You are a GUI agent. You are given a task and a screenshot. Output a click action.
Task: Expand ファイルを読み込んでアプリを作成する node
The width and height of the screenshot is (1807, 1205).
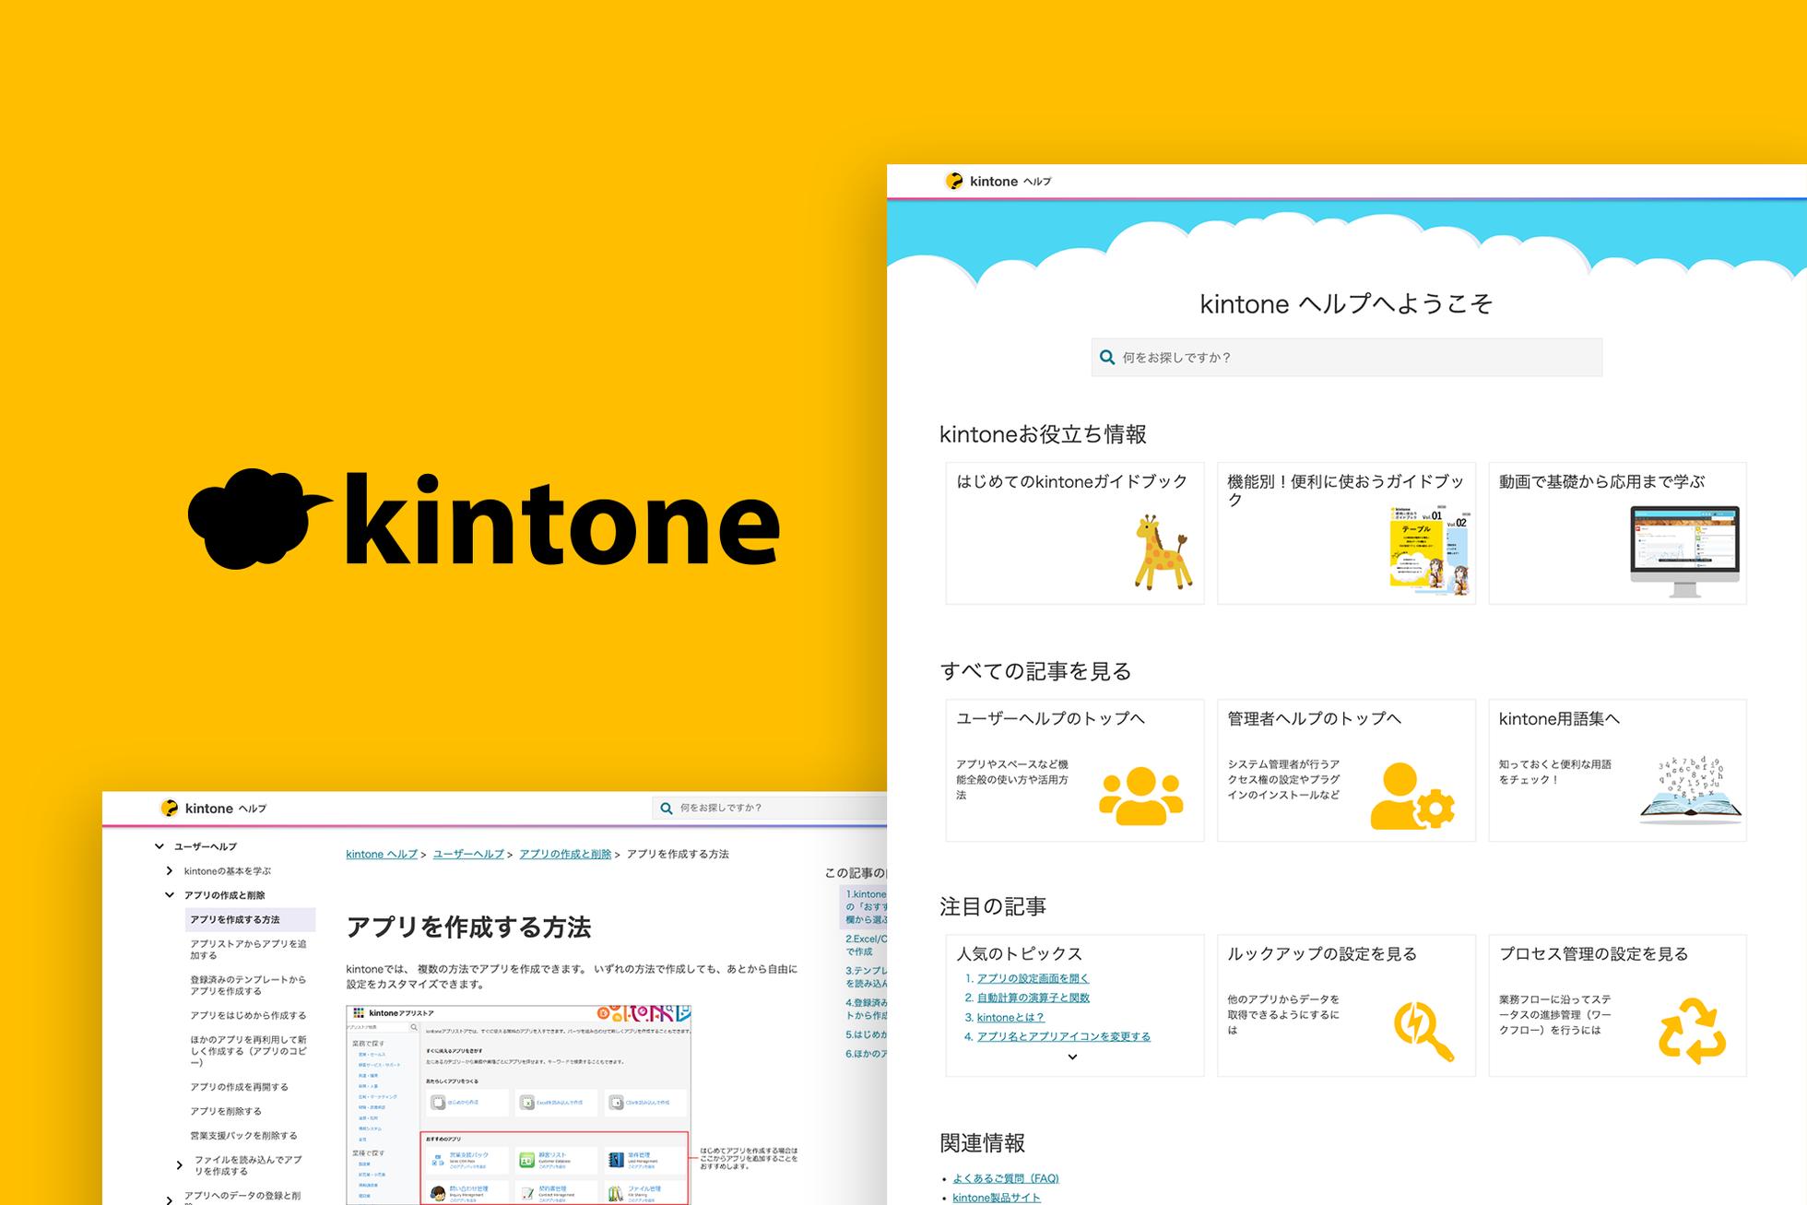click(179, 1165)
